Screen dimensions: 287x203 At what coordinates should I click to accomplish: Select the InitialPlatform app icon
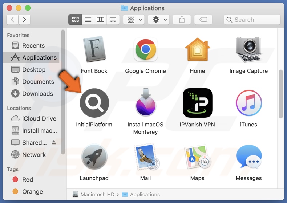[x=94, y=103]
